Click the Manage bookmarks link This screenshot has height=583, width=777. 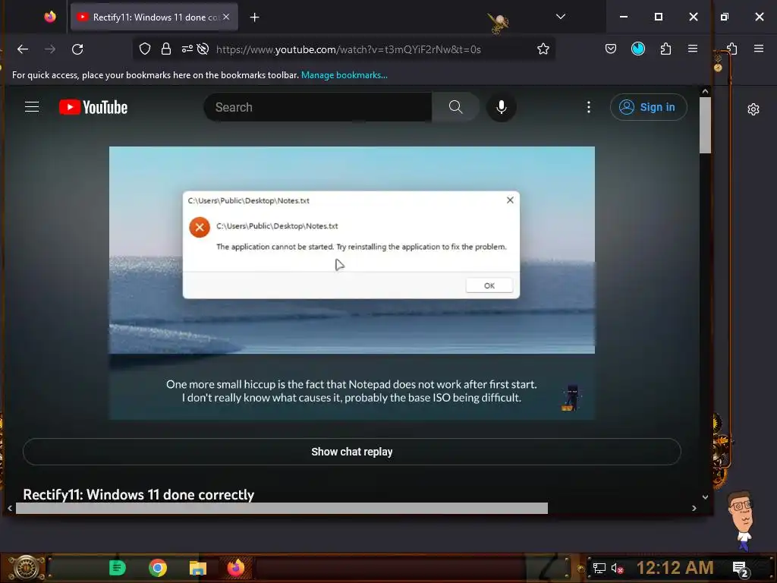point(344,75)
